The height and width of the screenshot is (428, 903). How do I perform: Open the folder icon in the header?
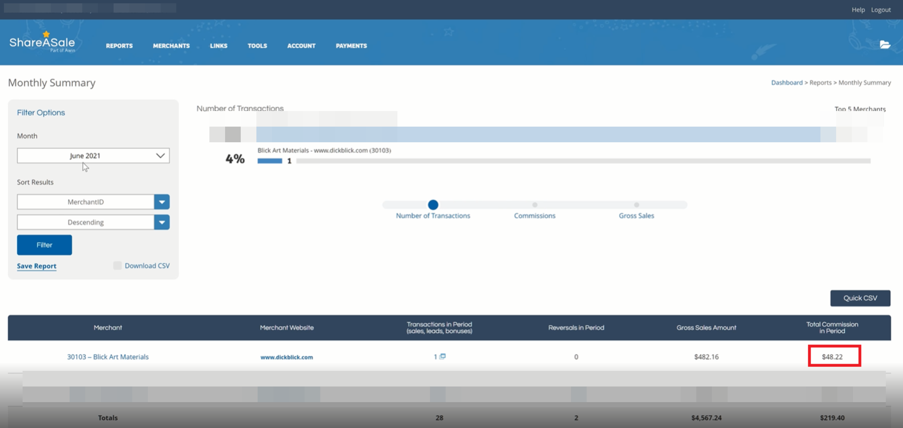[x=885, y=45]
